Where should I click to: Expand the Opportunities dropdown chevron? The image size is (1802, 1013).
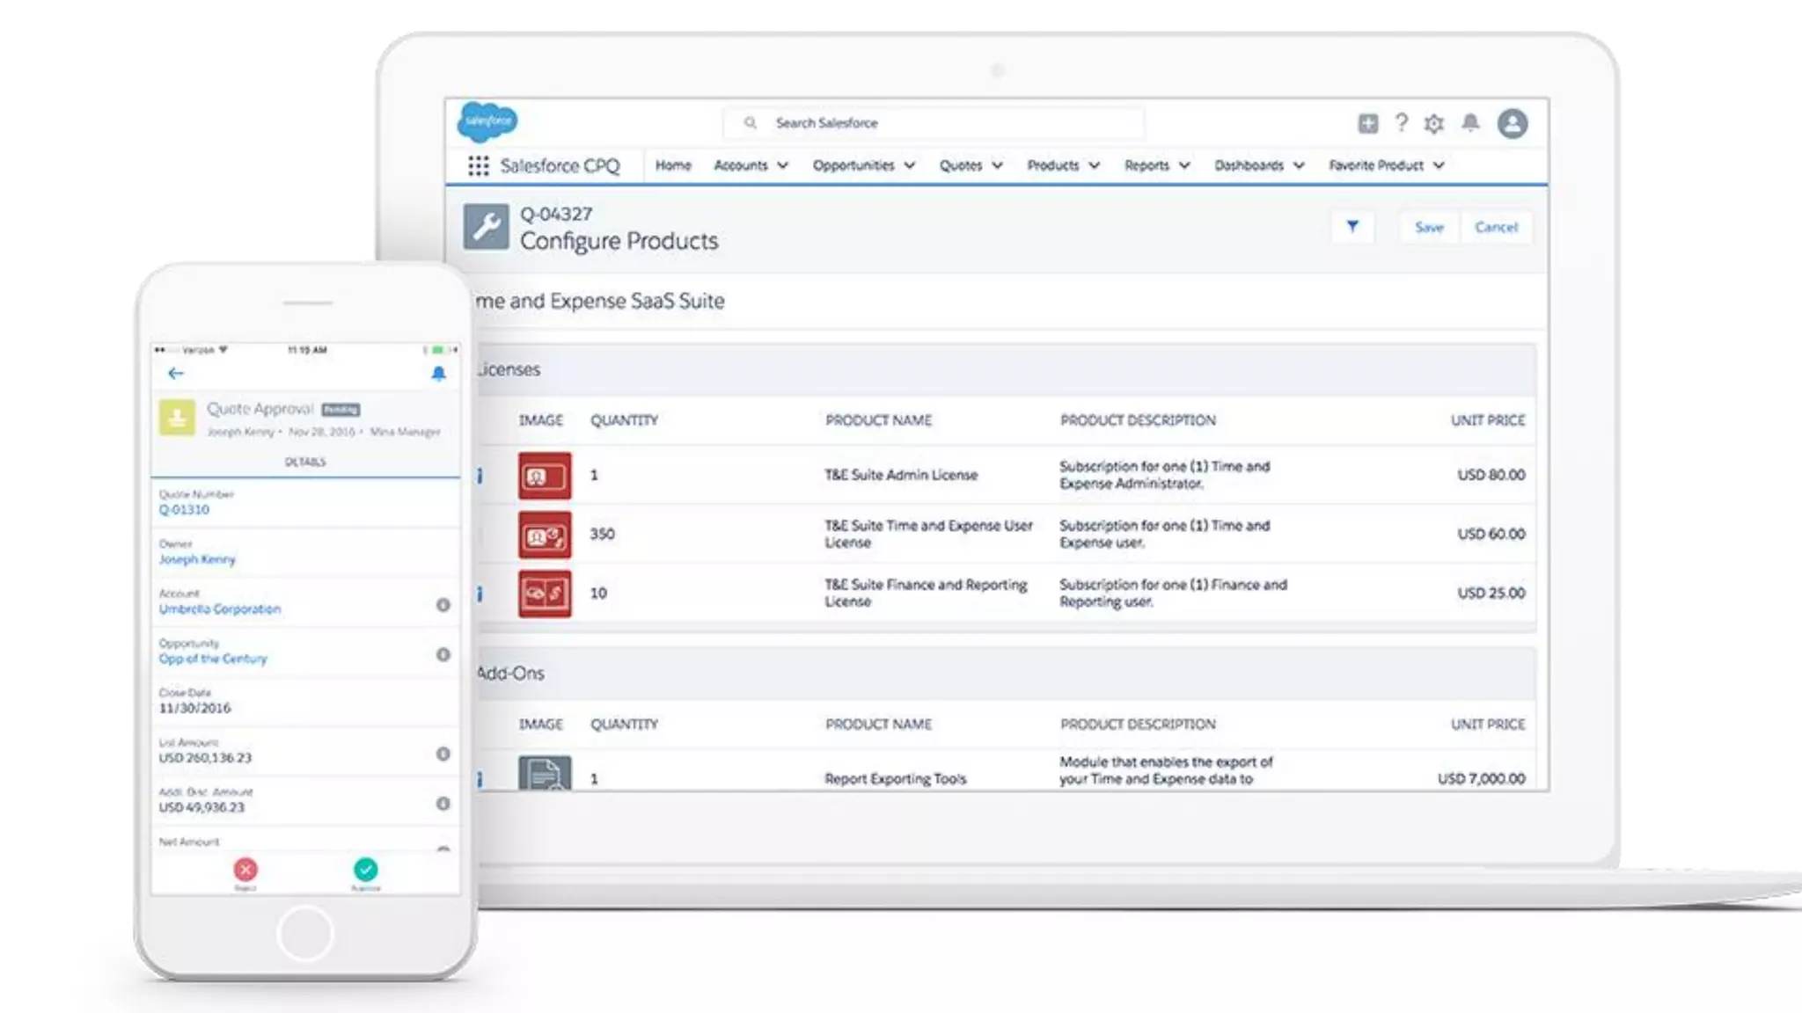pyautogui.click(x=910, y=165)
